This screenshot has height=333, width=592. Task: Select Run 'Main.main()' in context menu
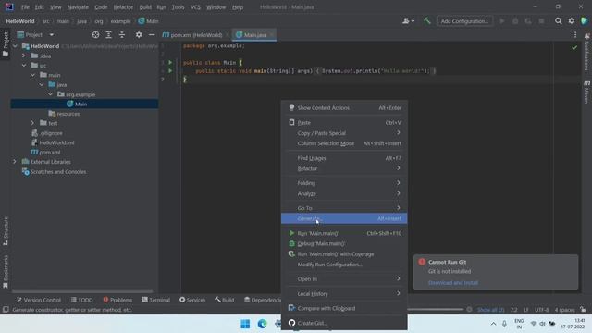344,233
